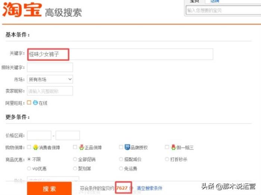The height and width of the screenshot is (195, 261).
Task: Choose the 免运费 radio option
Action: (x=121, y=169)
